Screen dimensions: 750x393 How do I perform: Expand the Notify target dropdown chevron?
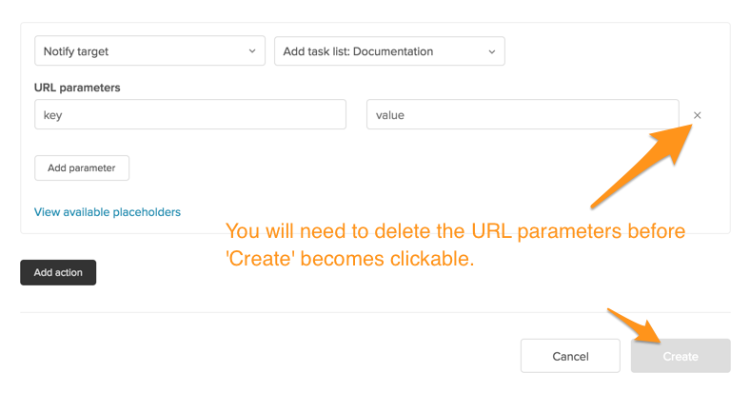pyautogui.click(x=252, y=51)
